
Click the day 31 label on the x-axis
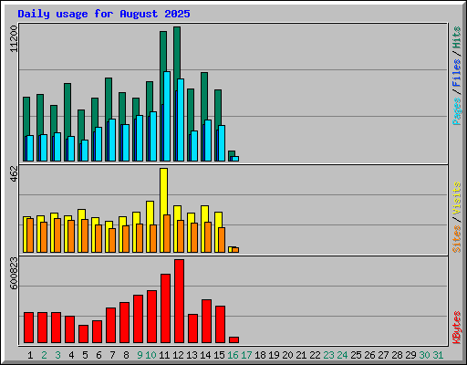pos(438,355)
